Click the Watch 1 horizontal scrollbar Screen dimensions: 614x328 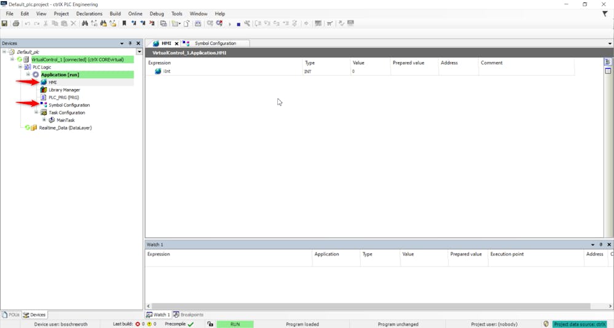click(x=371, y=306)
